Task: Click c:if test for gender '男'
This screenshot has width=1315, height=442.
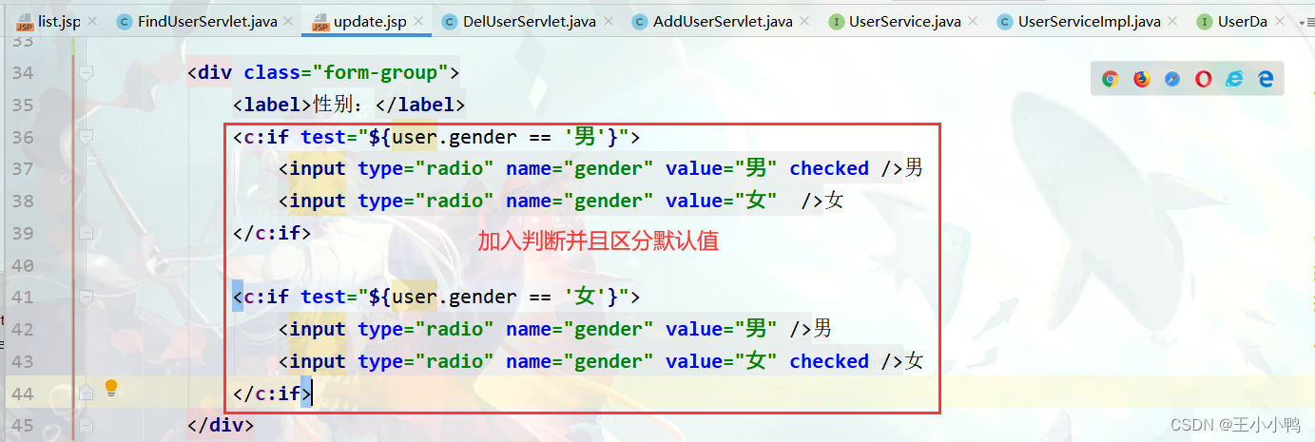Action: 436,137
